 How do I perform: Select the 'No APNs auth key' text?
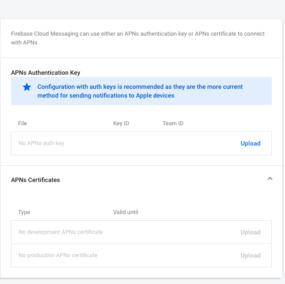[41, 143]
